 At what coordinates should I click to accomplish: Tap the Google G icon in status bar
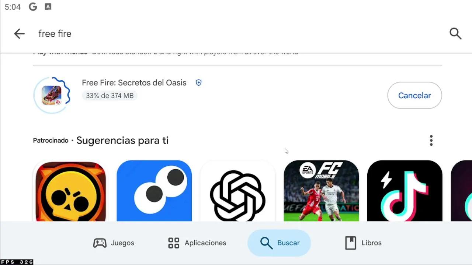[33, 7]
